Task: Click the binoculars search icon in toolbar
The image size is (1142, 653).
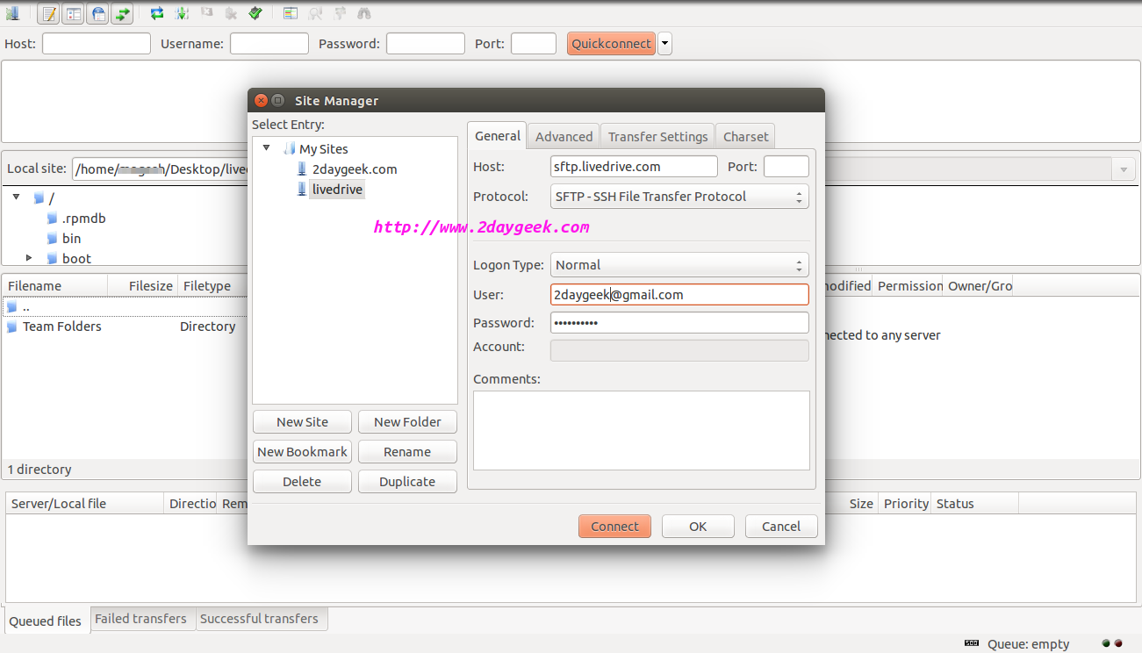Action: (363, 13)
